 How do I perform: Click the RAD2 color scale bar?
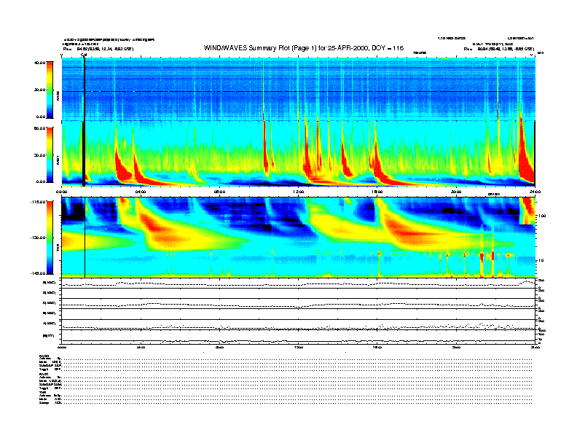(50, 89)
